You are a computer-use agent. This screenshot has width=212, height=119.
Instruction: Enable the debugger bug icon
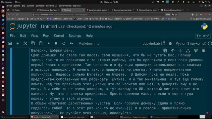(170, 43)
